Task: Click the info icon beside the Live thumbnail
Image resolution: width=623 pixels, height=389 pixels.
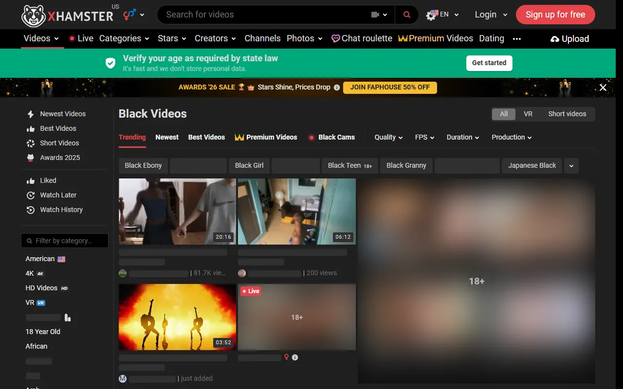Action: 295,357
